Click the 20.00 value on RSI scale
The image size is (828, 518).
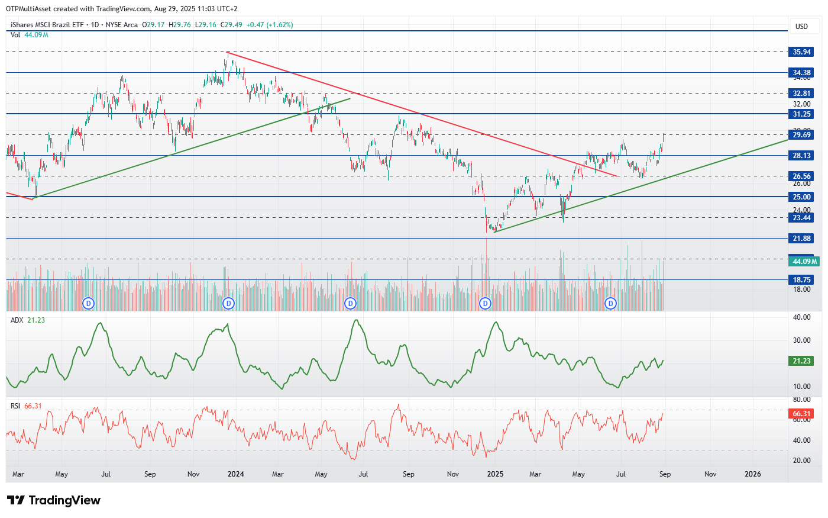pos(801,461)
